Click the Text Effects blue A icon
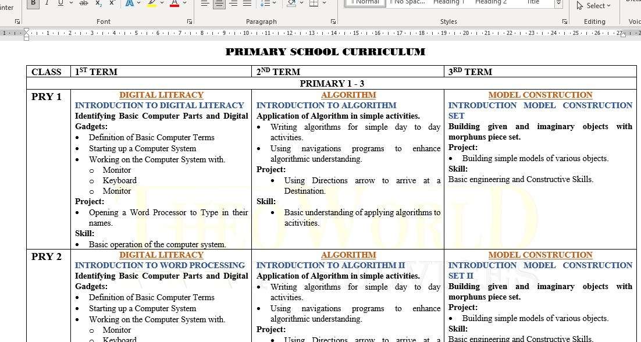 pyautogui.click(x=130, y=3)
